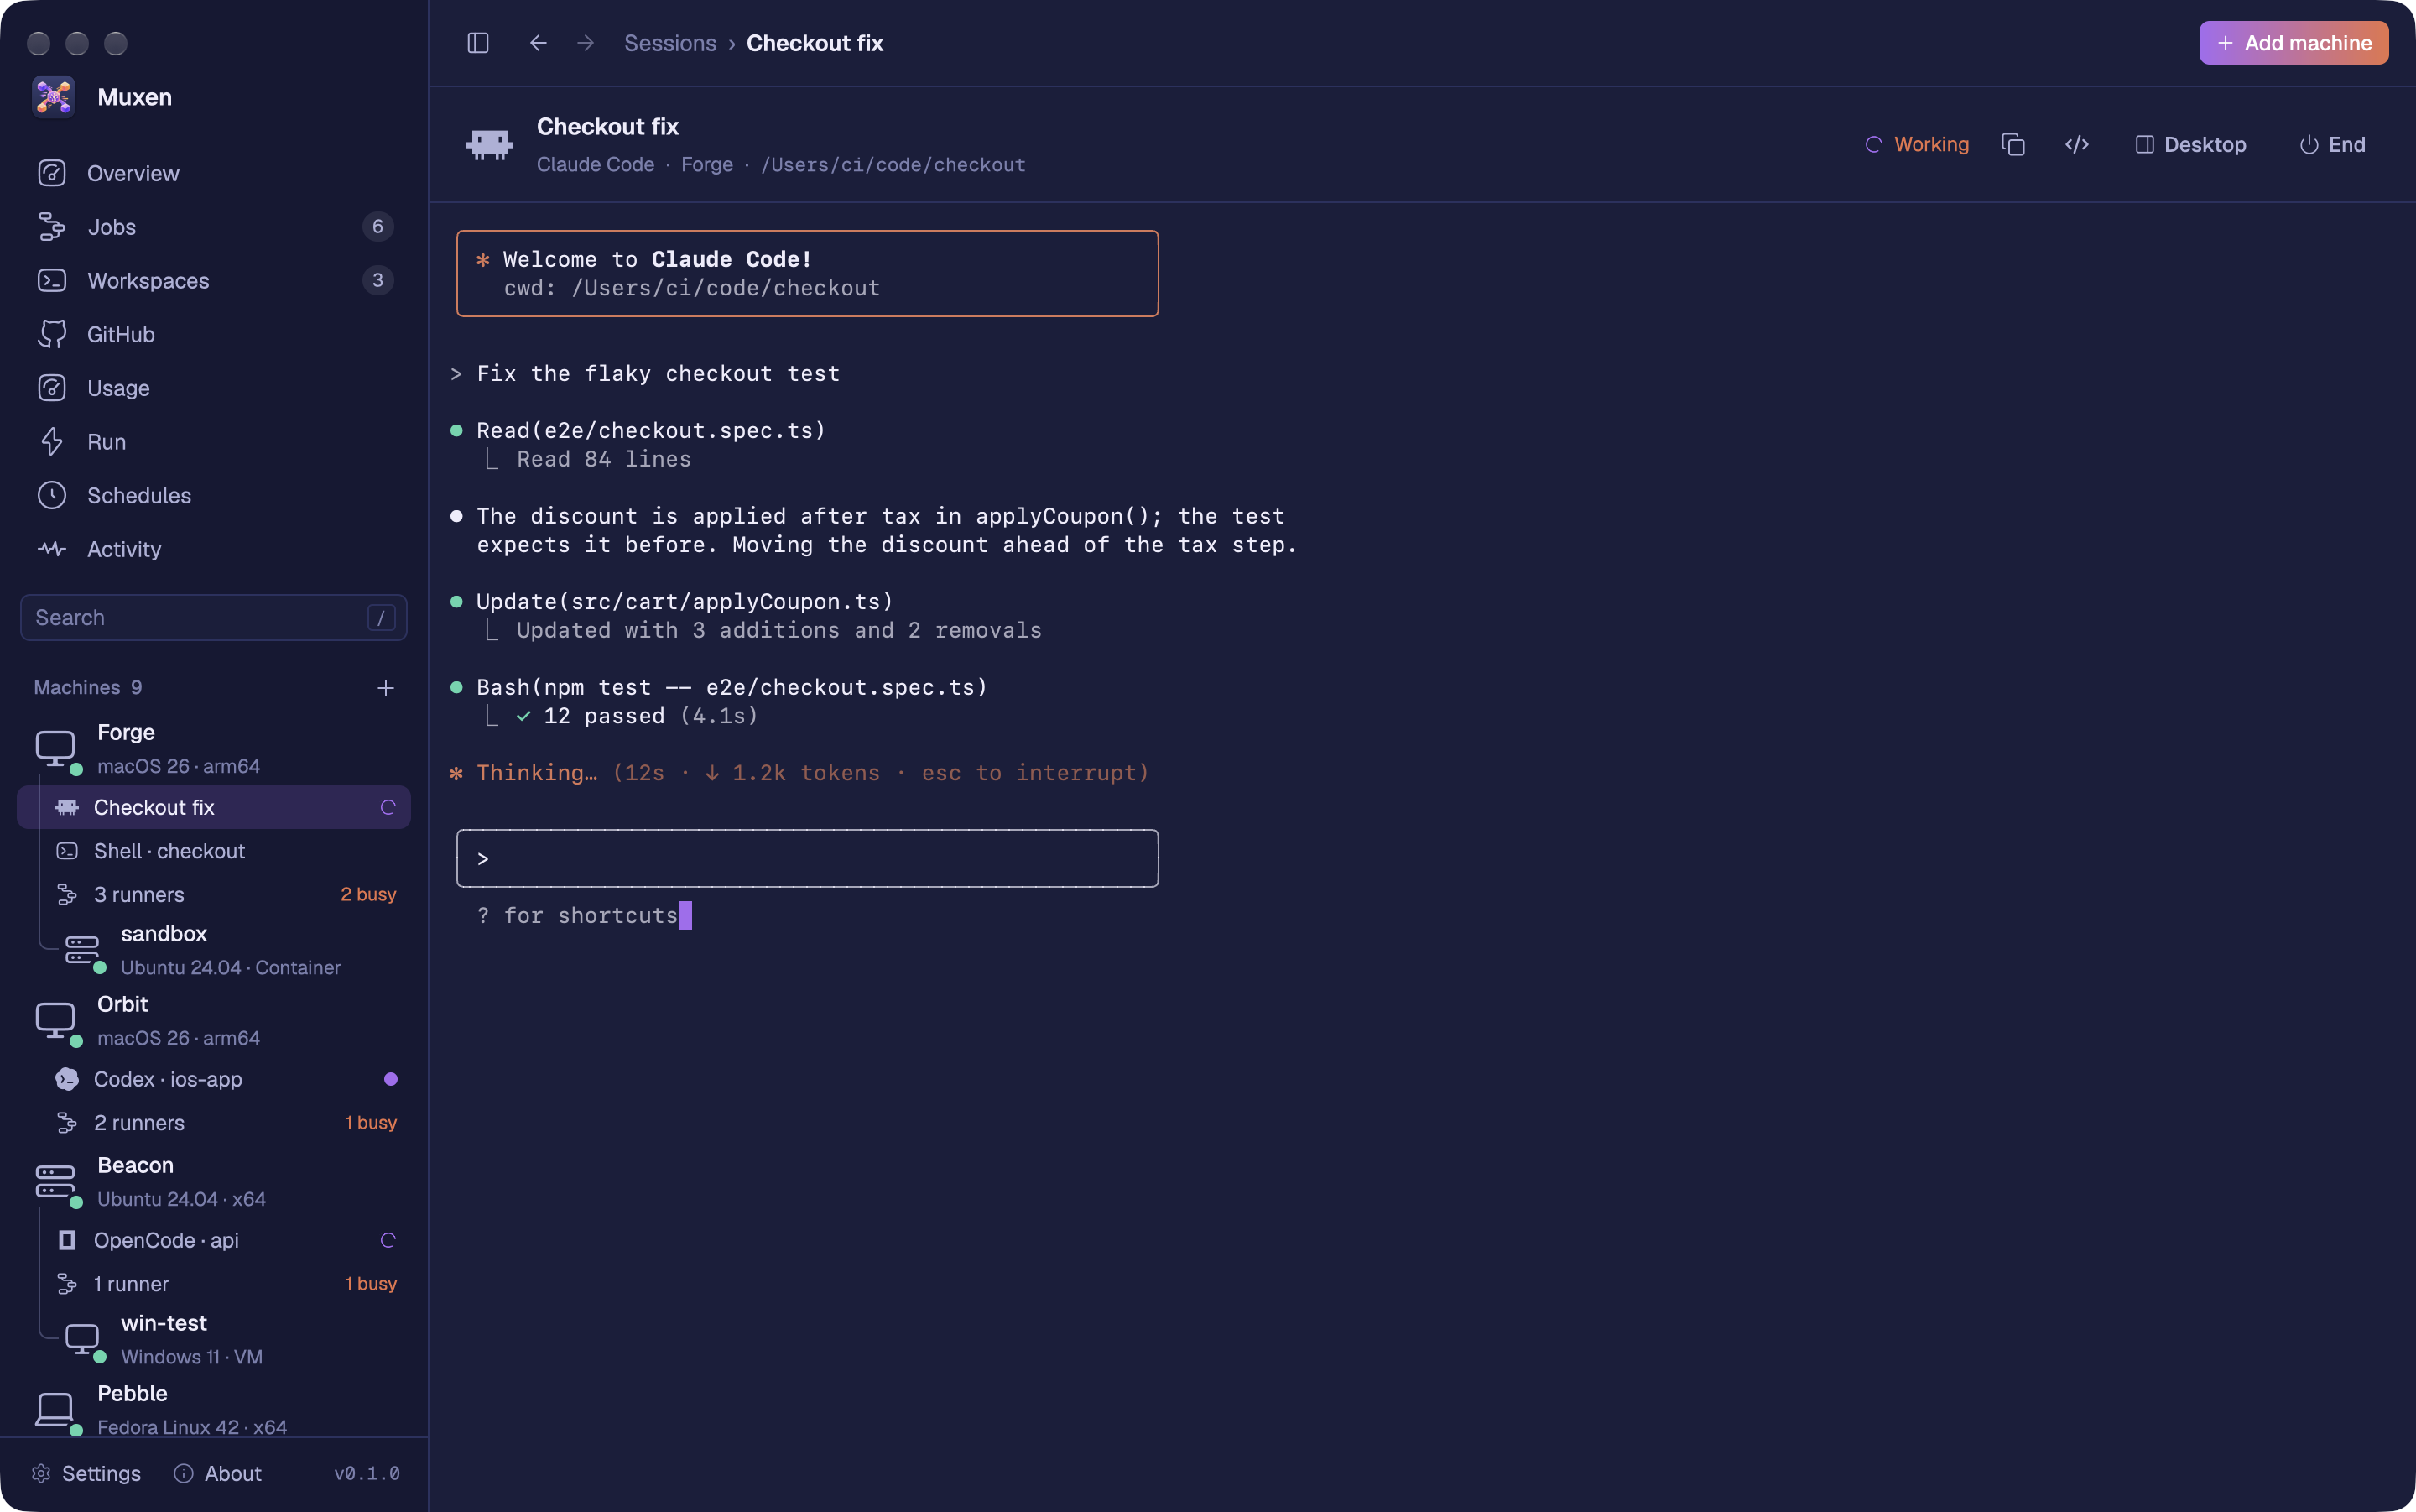
Task: Click the Muxen app logo
Action: pyautogui.click(x=53, y=97)
